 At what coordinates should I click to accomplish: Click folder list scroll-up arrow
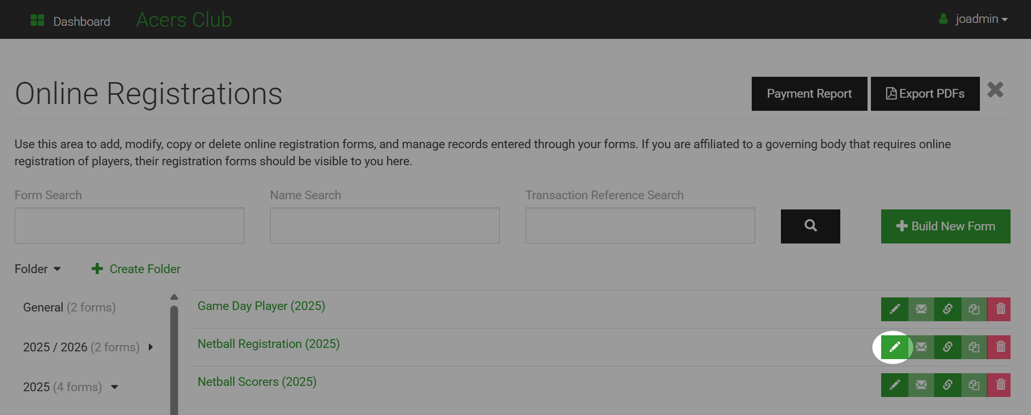click(174, 297)
